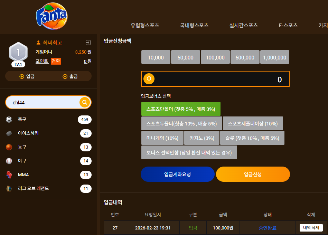The image size is (328, 235).
Task: Click the blue 입금계좌요청 button
Action: [x=178, y=174]
